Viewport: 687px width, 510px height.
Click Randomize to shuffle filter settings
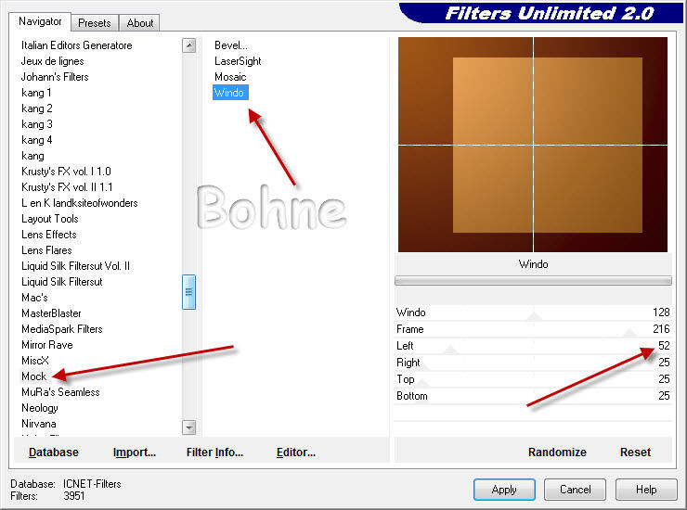557,452
